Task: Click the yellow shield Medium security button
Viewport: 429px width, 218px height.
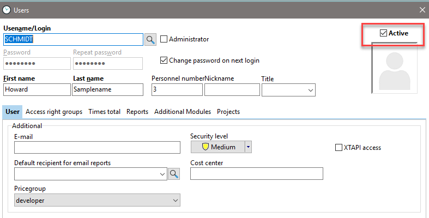Action: tap(218, 147)
